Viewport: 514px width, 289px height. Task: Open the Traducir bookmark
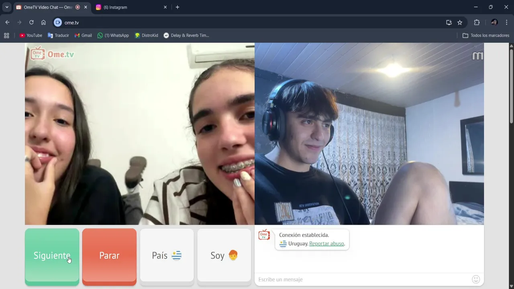(x=58, y=35)
